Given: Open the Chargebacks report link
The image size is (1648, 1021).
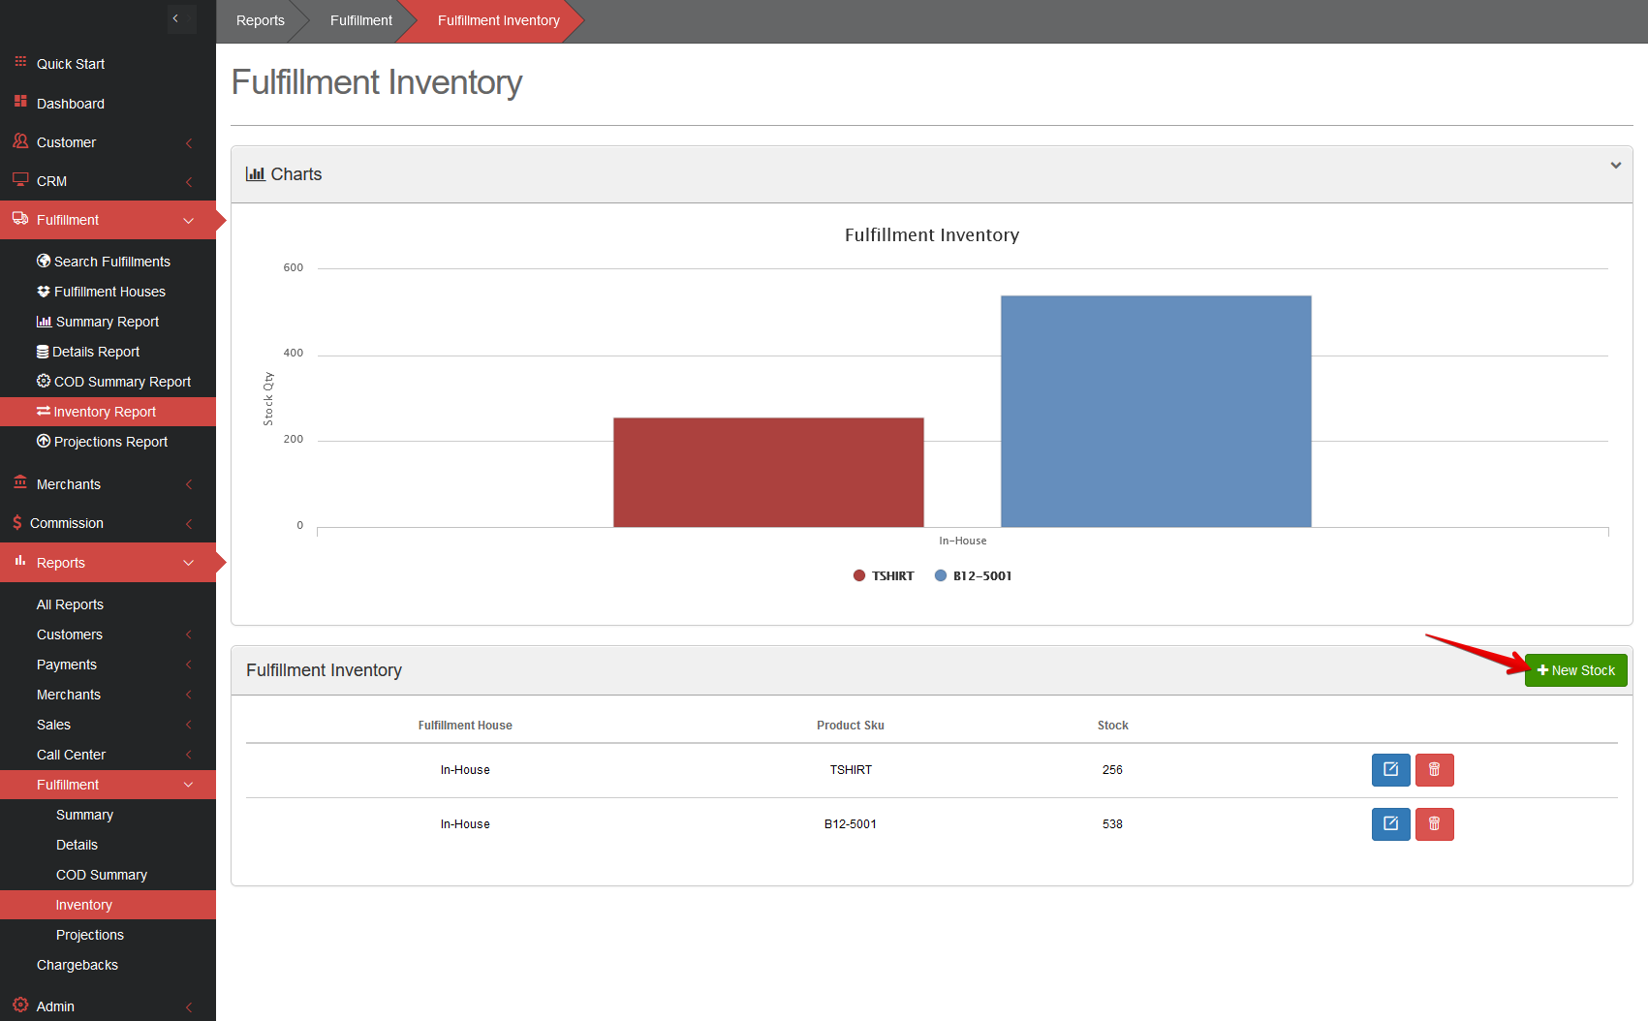Looking at the screenshot, I should point(78,965).
